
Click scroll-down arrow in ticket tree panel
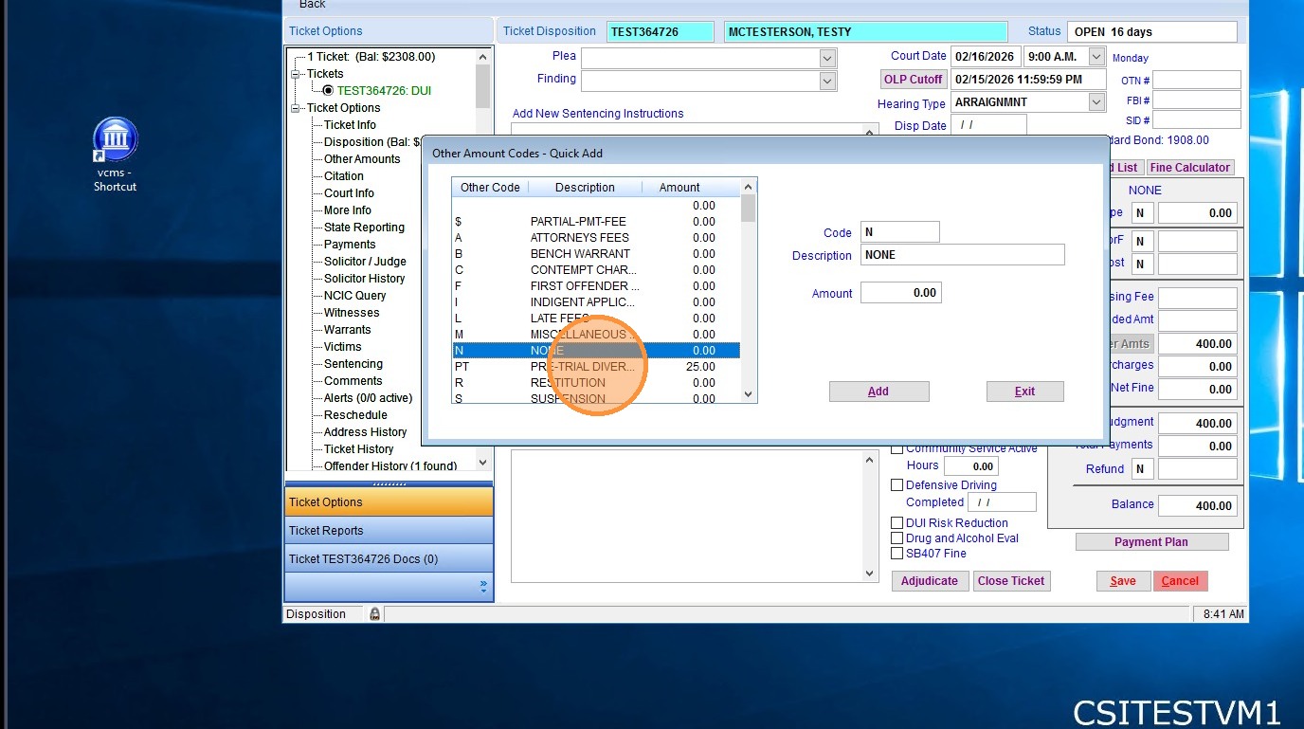coord(482,463)
